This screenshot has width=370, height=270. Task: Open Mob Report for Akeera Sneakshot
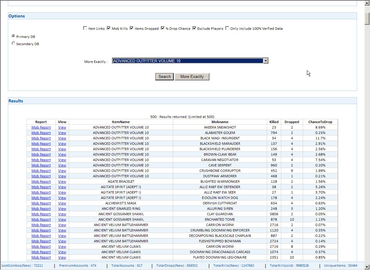click(41, 127)
